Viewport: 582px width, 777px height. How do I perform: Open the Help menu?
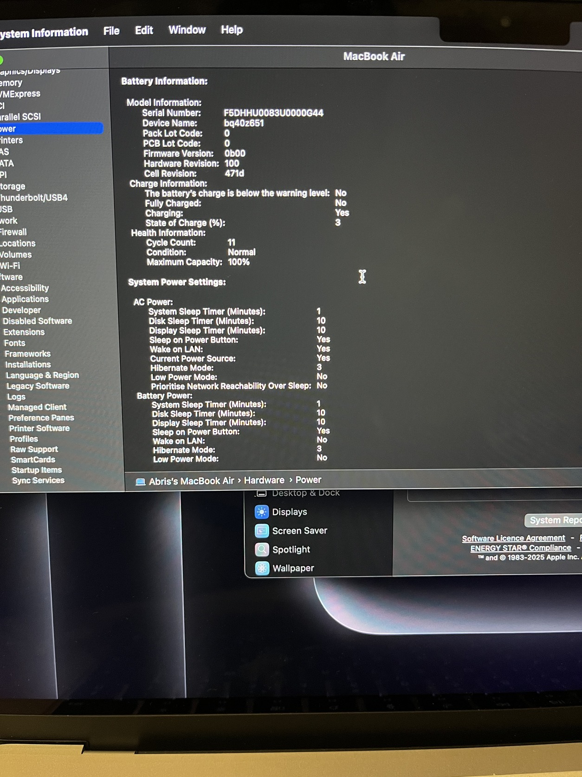click(x=232, y=30)
